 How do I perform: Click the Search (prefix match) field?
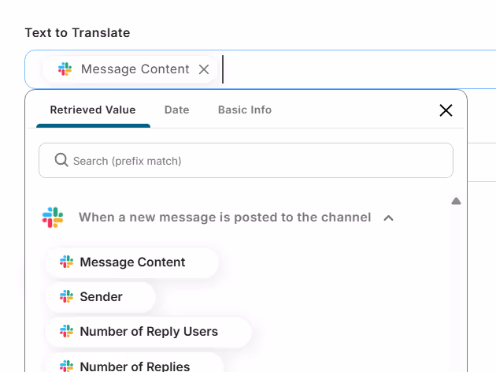click(246, 161)
